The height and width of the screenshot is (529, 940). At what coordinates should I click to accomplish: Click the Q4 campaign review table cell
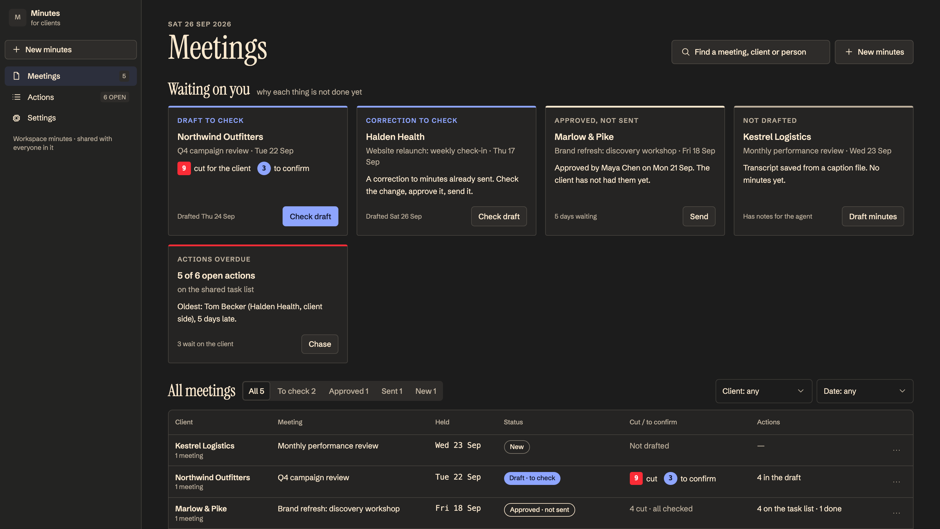click(x=313, y=478)
